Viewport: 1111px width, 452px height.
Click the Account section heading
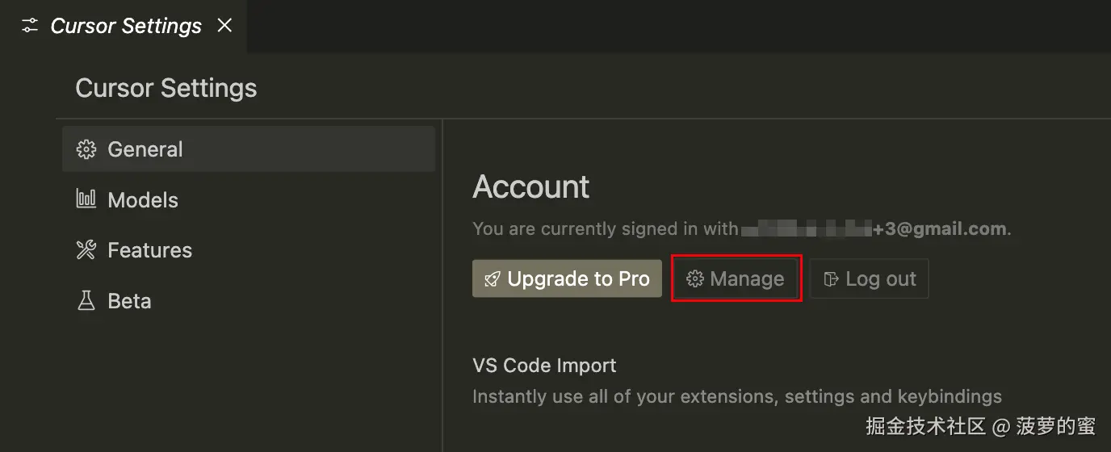531,187
